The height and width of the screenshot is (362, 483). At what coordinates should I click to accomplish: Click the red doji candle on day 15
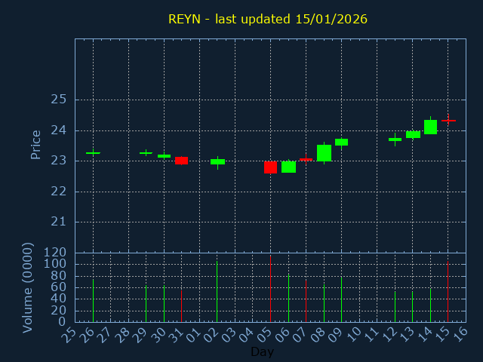tap(448, 121)
